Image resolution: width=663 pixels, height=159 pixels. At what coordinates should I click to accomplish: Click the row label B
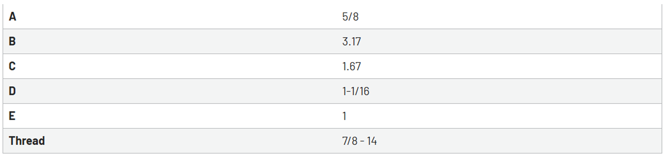tap(13, 41)
